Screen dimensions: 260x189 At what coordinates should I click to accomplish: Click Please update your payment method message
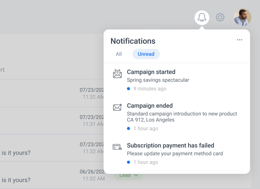click(x=175, y=154)
